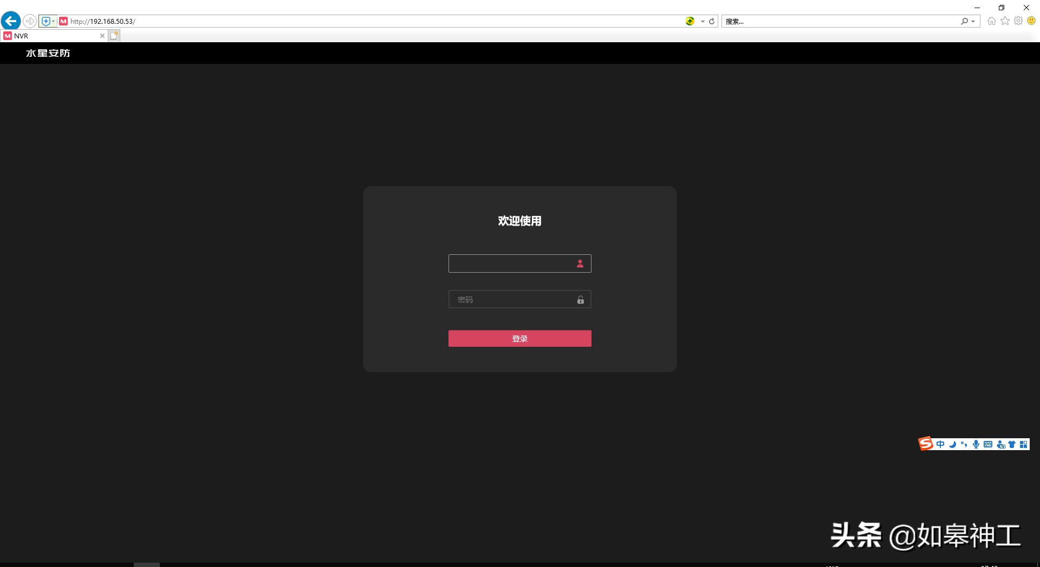Open browser favorites with the star icon
Screen dimensions: 1040x567
(x=1005, y=21)
